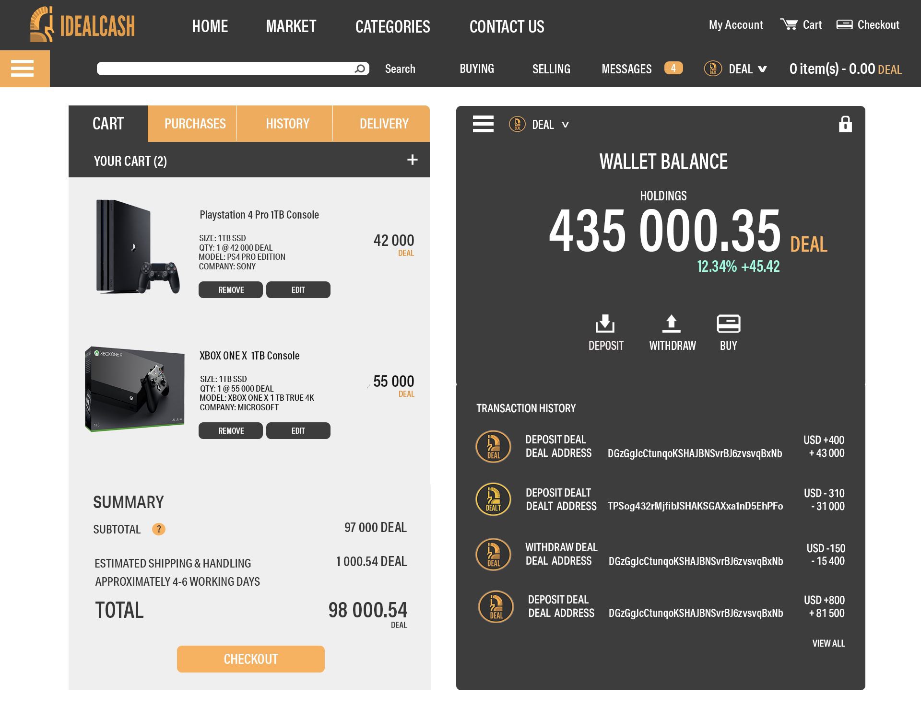Click coin icon of Withdraw Deal transaction
This screenshot has width=921, height=719.
click(x=494, y=554)
